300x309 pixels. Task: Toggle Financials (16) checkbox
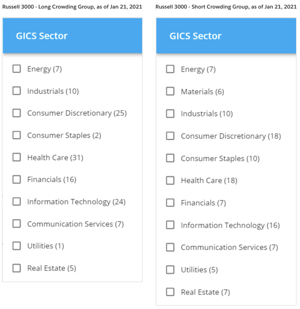click(x=16, y=179)
